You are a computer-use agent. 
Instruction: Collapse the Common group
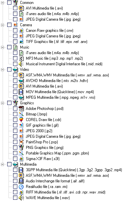[x=3, y=3]
